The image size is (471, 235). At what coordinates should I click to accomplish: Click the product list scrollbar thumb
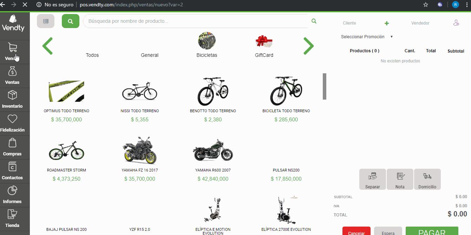point(325,86)
